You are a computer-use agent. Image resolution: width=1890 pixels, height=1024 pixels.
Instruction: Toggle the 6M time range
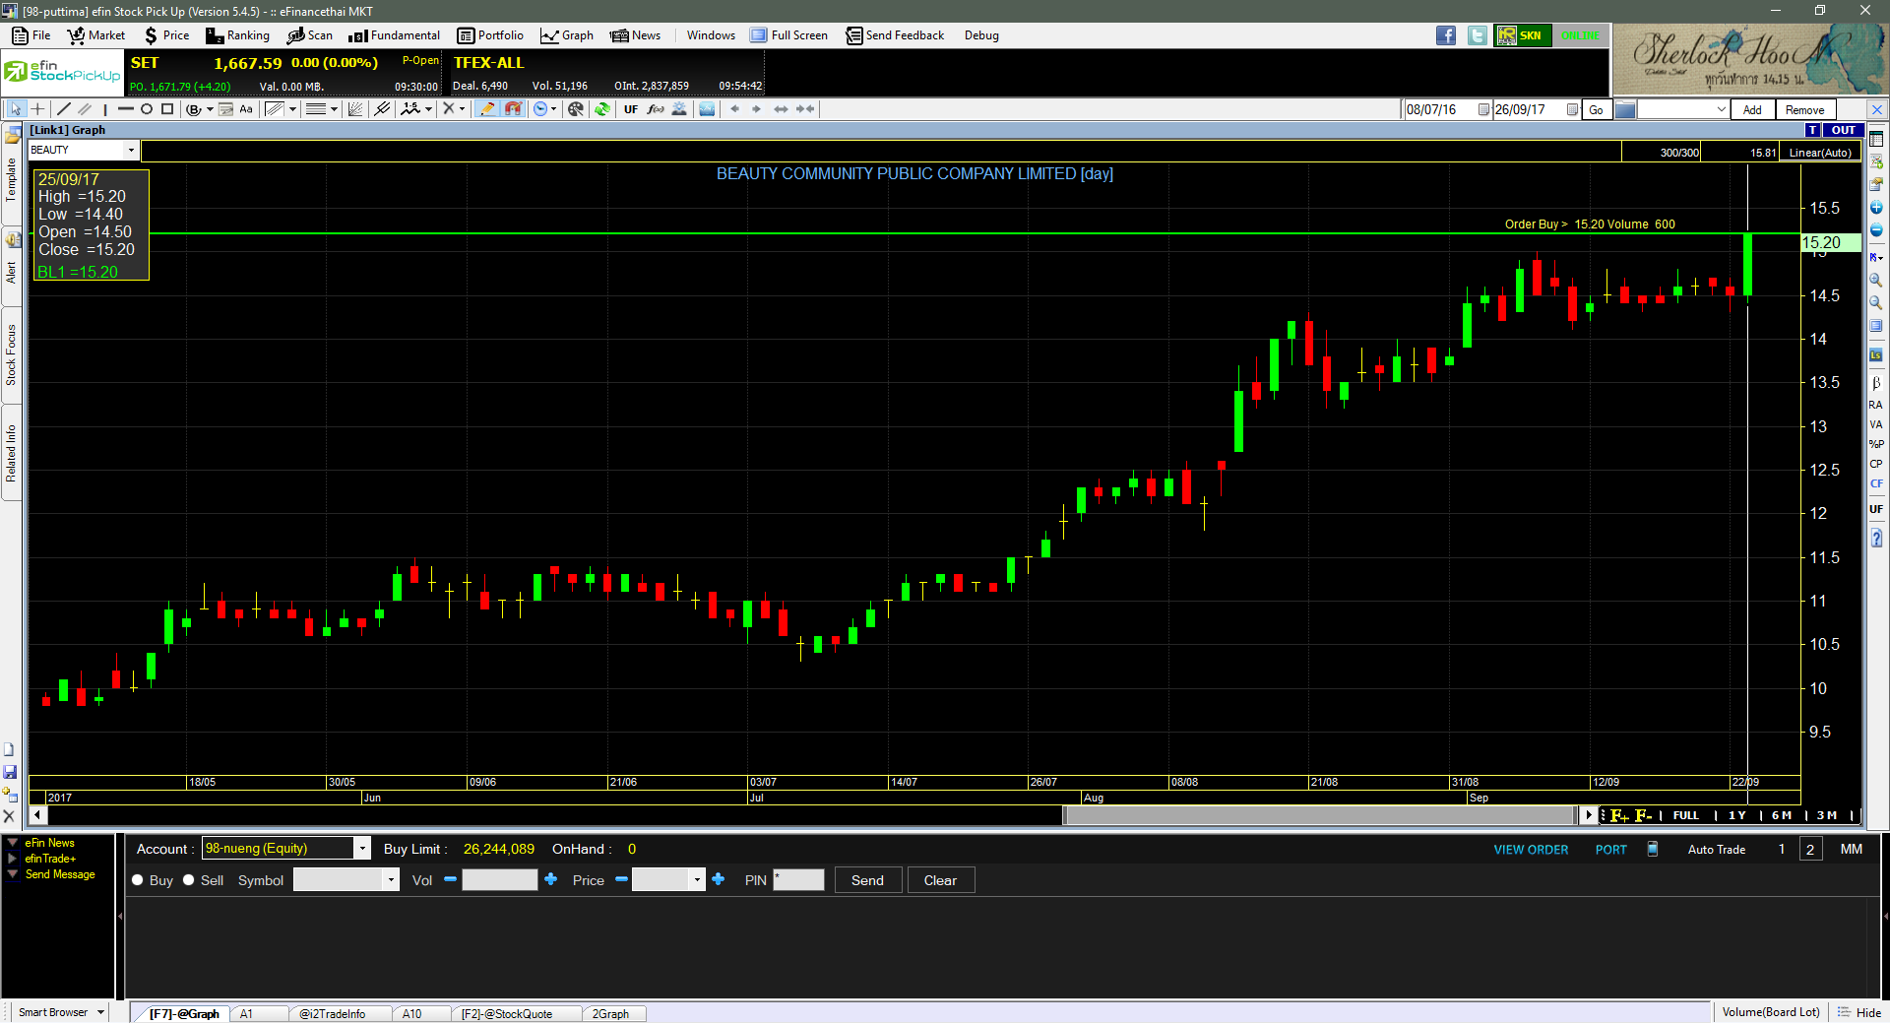[x=1781, y=815]
